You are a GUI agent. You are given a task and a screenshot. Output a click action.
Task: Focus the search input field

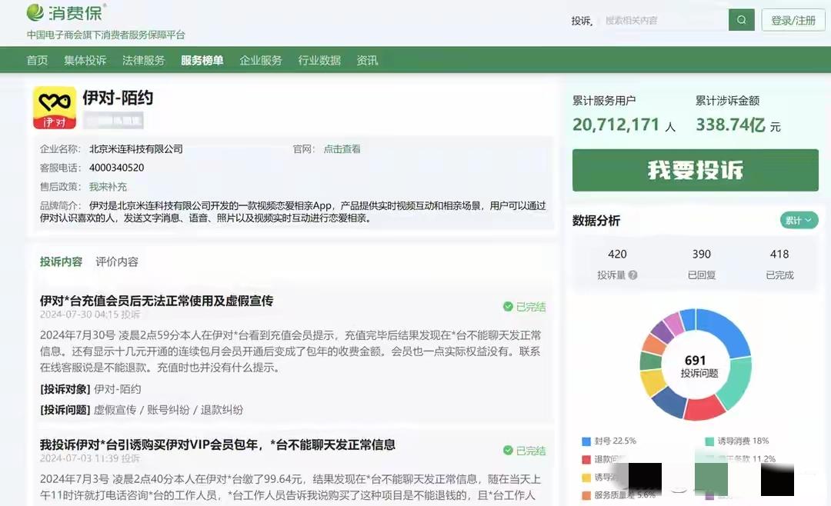[x=665, y=20]
